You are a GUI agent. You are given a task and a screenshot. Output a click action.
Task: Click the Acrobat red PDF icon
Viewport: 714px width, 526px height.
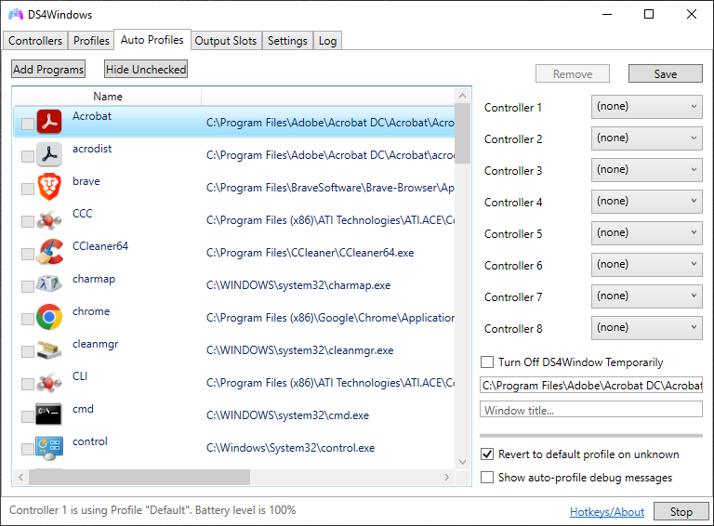(x=49, y=122)
